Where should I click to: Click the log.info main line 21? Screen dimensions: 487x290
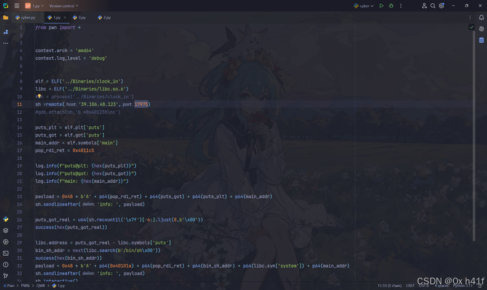tap(82, 181)
